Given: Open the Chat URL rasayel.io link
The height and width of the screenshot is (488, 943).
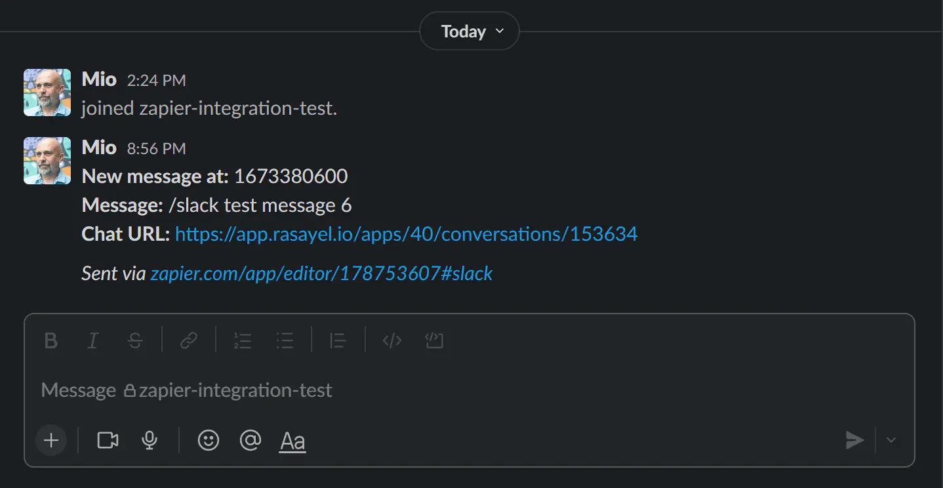Looking at the screenshot, I should click(x=406, y=234).
